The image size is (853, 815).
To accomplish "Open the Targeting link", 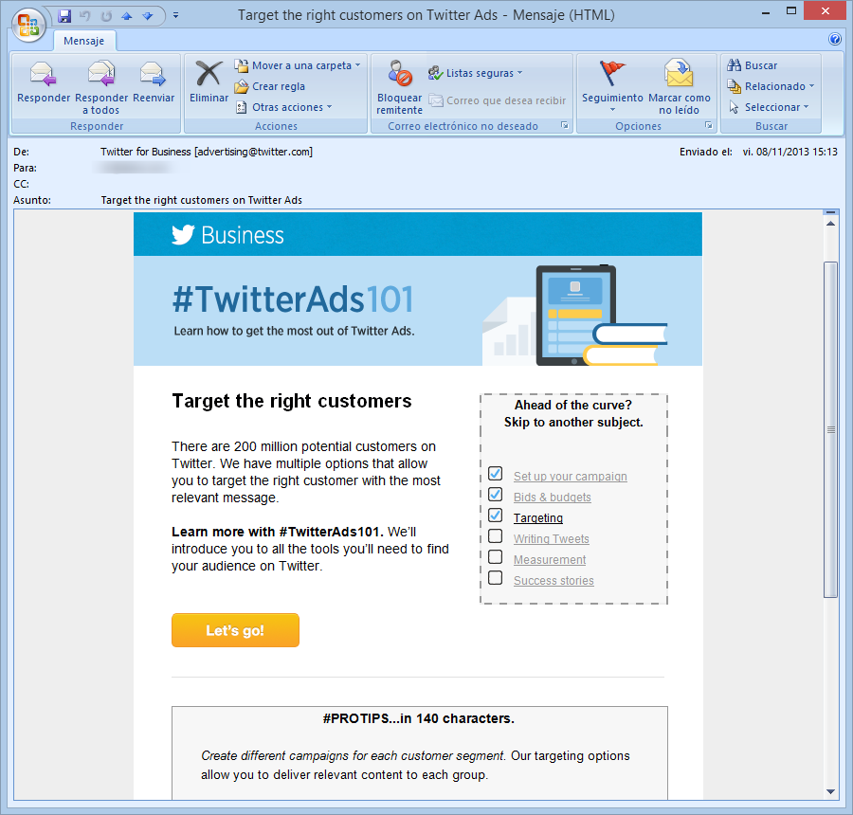I will [538, 518].
